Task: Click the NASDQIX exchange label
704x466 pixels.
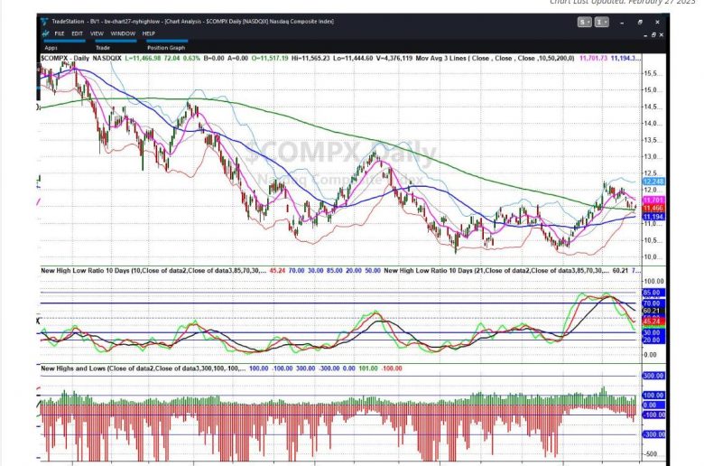Action: (x=107, y=58)
